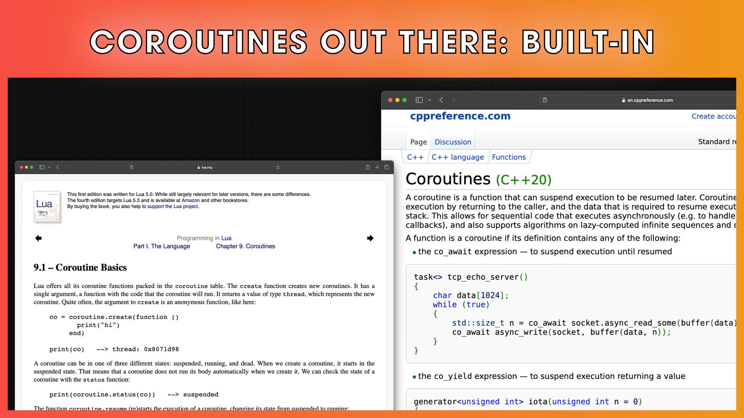Viewport: 744px width, 418px height.
Task: Toggle sidebar in the cppreference Safari window
Action: [x=419, y=100]
